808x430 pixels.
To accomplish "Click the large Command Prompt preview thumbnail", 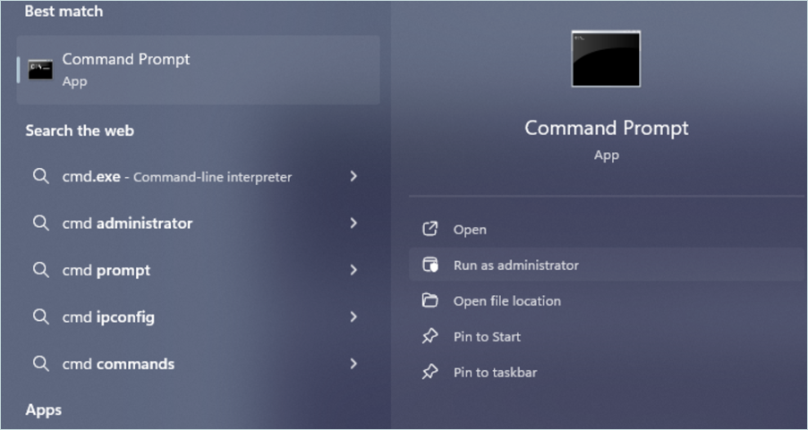I will (606, 59).
